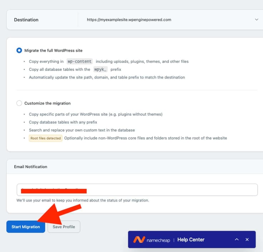
Task: Click 'Copy specific parts of your WordPress site' text
Action: click(96, 114)
